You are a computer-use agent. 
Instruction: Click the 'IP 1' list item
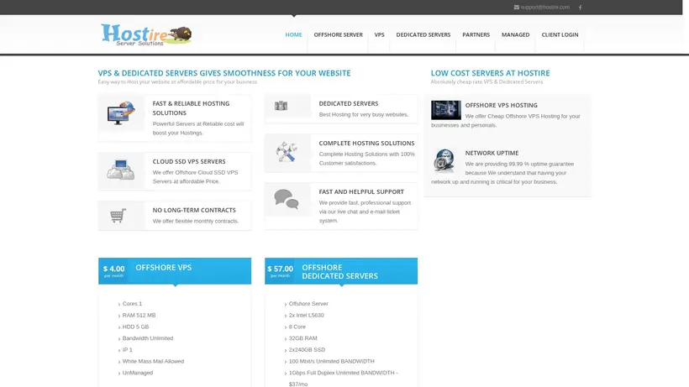pos(127,350)
